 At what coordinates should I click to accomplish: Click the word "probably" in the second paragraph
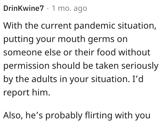(x=64, y=116)
